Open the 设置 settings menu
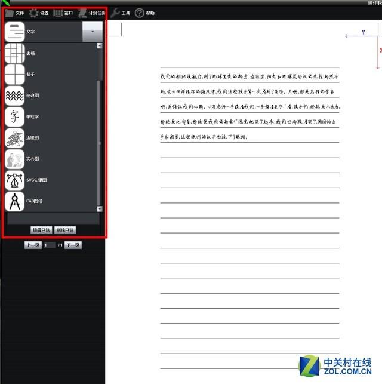This screenshot has width=382, height=384. pos(39,13)
